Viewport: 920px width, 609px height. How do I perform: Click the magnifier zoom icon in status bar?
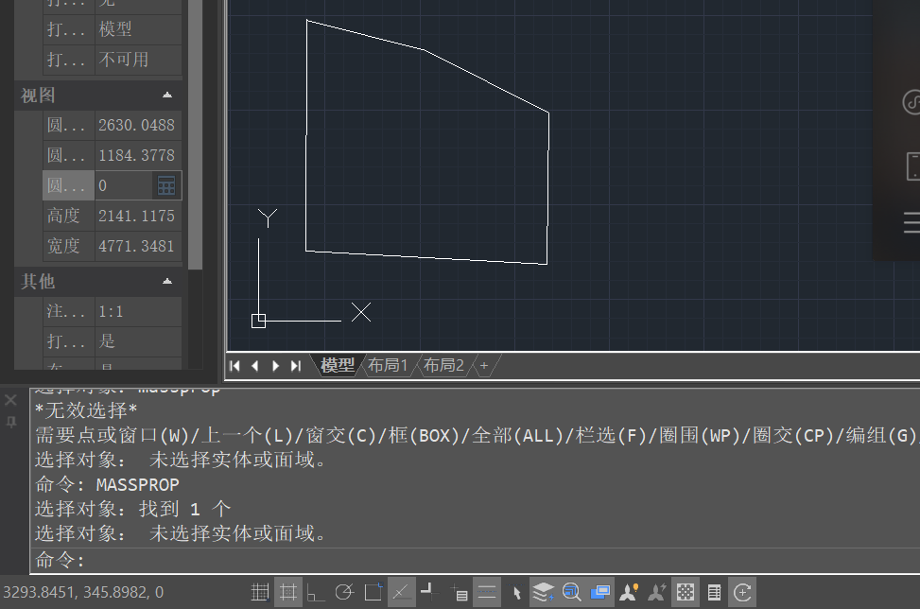click(x=571, y=593)
